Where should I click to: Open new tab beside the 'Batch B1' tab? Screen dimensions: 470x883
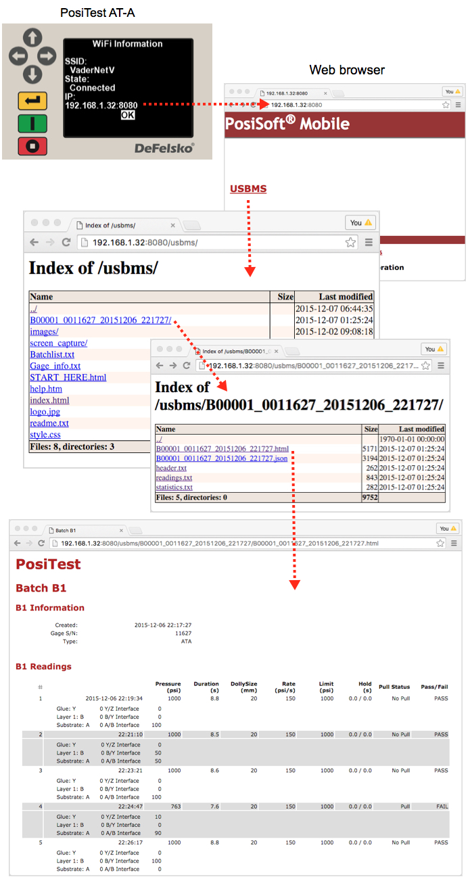(x=135, y=531)
